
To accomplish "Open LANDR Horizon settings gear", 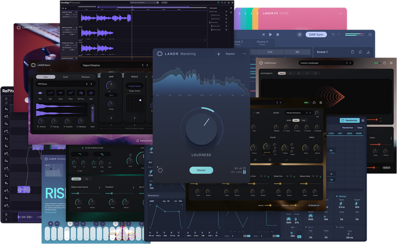I will 391,63.
